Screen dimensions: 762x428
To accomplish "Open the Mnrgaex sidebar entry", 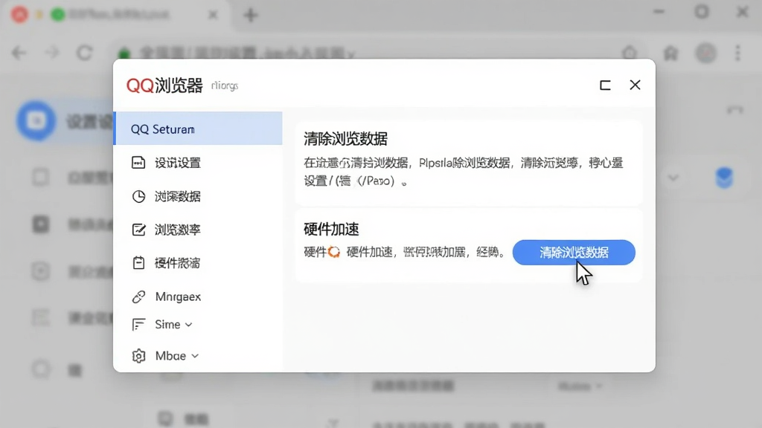I will [x=198, y=296].
